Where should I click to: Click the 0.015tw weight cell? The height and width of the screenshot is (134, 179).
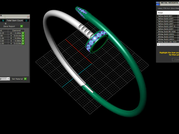coord(18,44)
